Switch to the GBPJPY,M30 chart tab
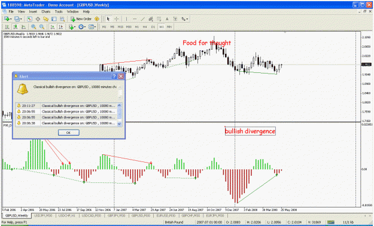This screenshot has height=226, width=374. pos(116,215)
